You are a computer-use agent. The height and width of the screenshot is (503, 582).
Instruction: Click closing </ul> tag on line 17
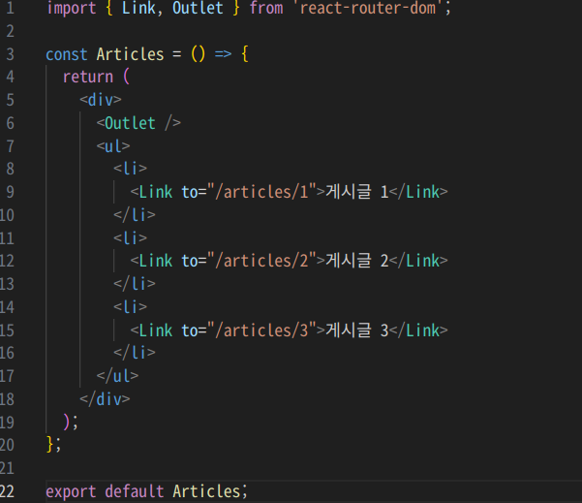(x=117, y=376)
